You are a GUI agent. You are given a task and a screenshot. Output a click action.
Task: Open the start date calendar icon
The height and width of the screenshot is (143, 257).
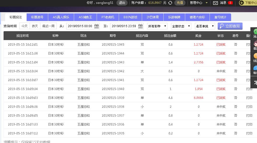pyautogui.click(x=97, y=26)
